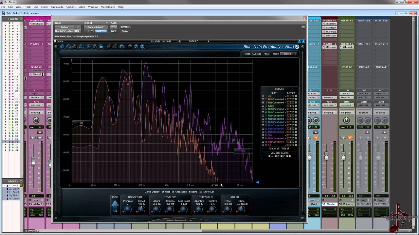Click the Solo button on Voiceover channel
419x235 pixels.
tap(343, 138)
